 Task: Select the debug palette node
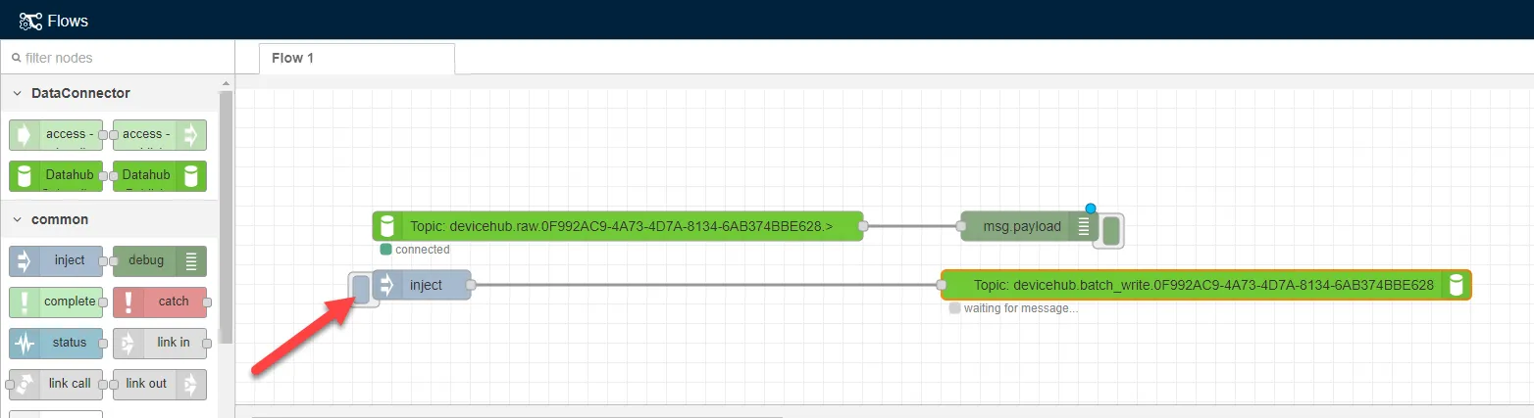160,261
